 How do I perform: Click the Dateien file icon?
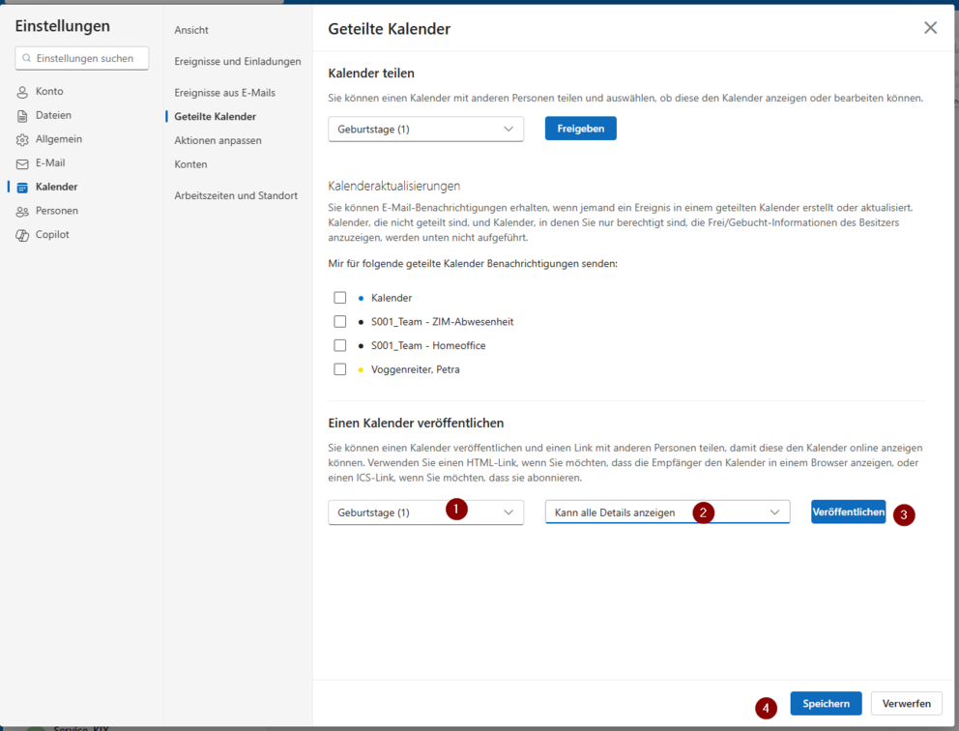[22, 116]
